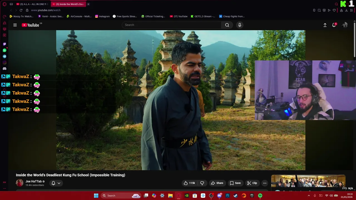This screenshot has height=200, width=356.
Task: Open Instagram in Opera sidebar
Action: [x=4, y=62]
